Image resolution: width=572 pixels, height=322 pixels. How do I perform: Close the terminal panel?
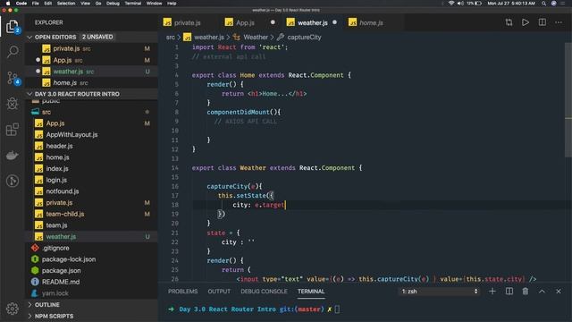click(559, 292)
